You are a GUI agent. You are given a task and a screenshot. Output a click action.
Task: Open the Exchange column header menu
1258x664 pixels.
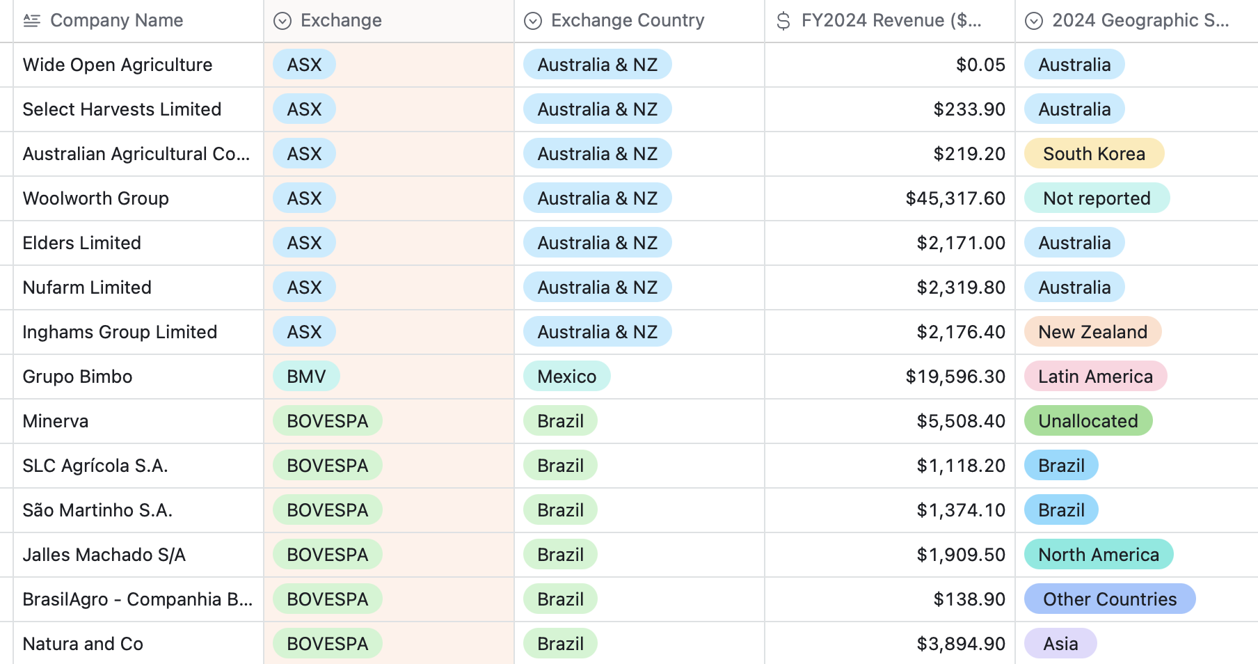(x=389, y=21)
